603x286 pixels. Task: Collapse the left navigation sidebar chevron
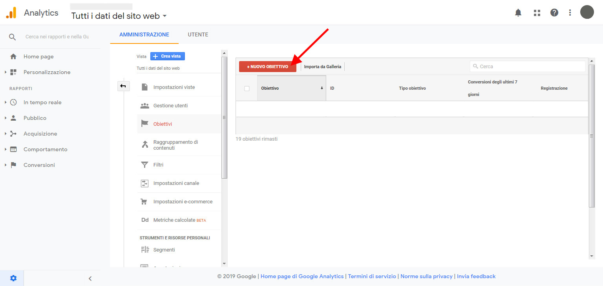[90, 279]
